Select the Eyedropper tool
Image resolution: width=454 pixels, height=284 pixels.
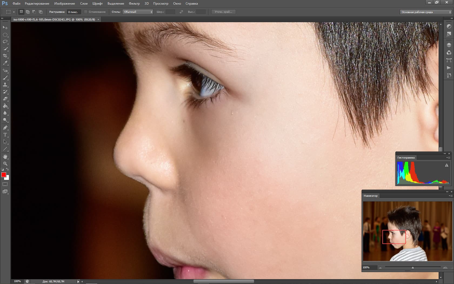pyautogui.click(x=5, y=63)
